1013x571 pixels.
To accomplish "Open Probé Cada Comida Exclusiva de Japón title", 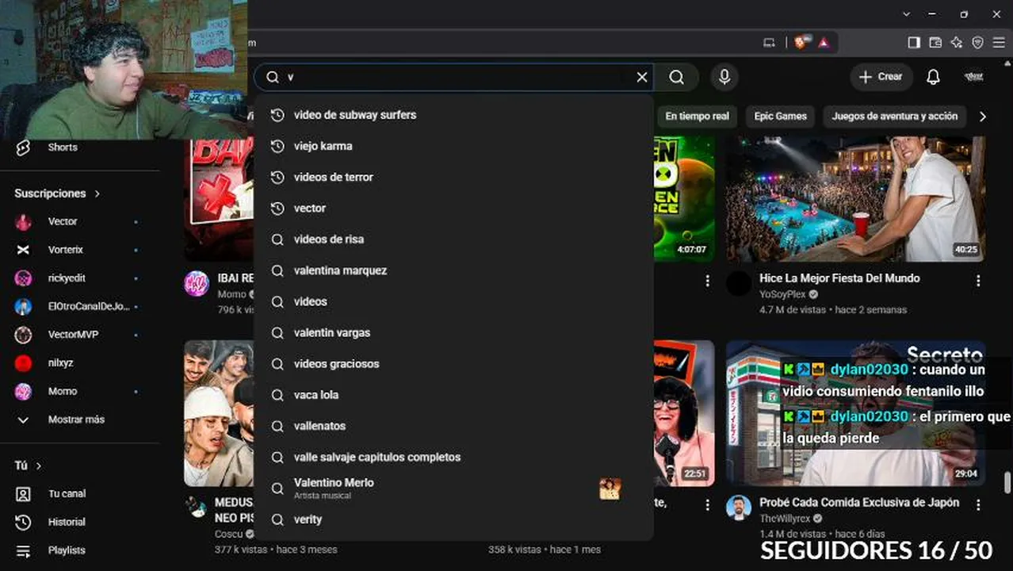I will pyautogui.click(x=859, y=503).
